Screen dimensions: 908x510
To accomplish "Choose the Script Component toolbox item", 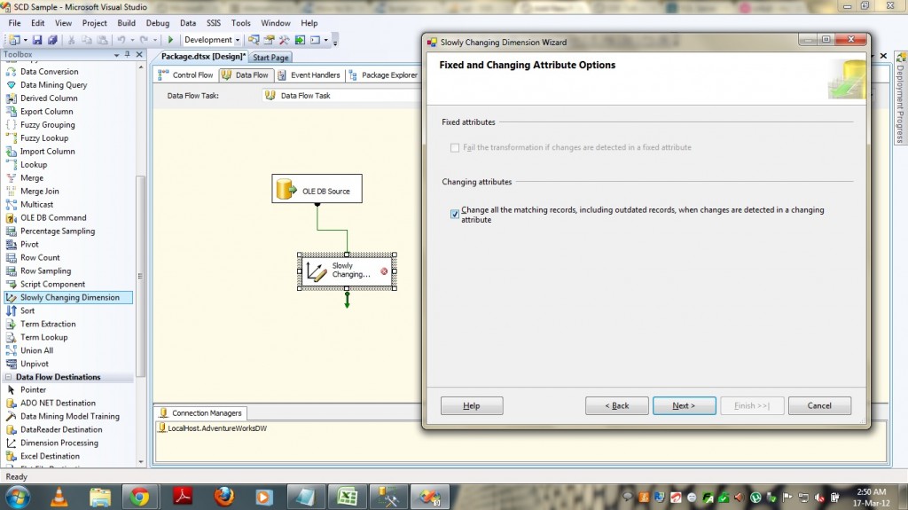I will click(x=52, y=285).
